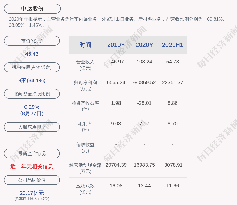Select the 2021H1 revenue 54.78

point(173,62)
